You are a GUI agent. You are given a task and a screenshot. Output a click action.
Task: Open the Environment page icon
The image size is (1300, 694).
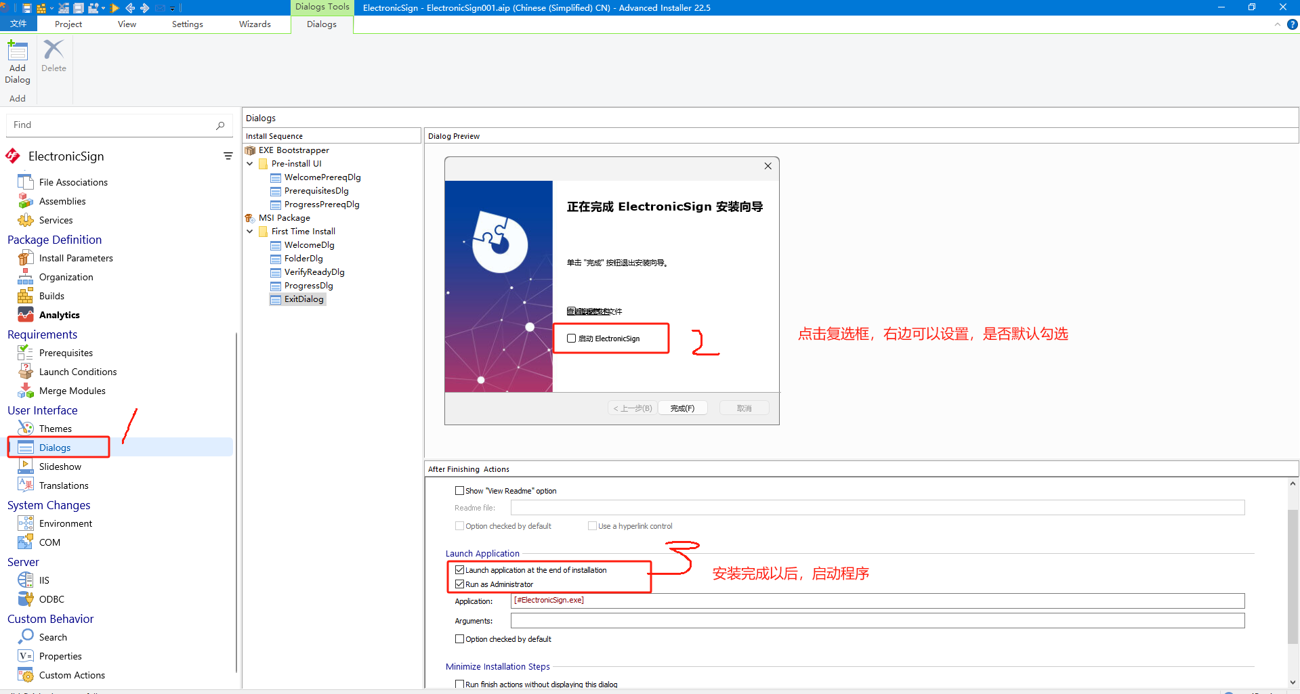26,523
